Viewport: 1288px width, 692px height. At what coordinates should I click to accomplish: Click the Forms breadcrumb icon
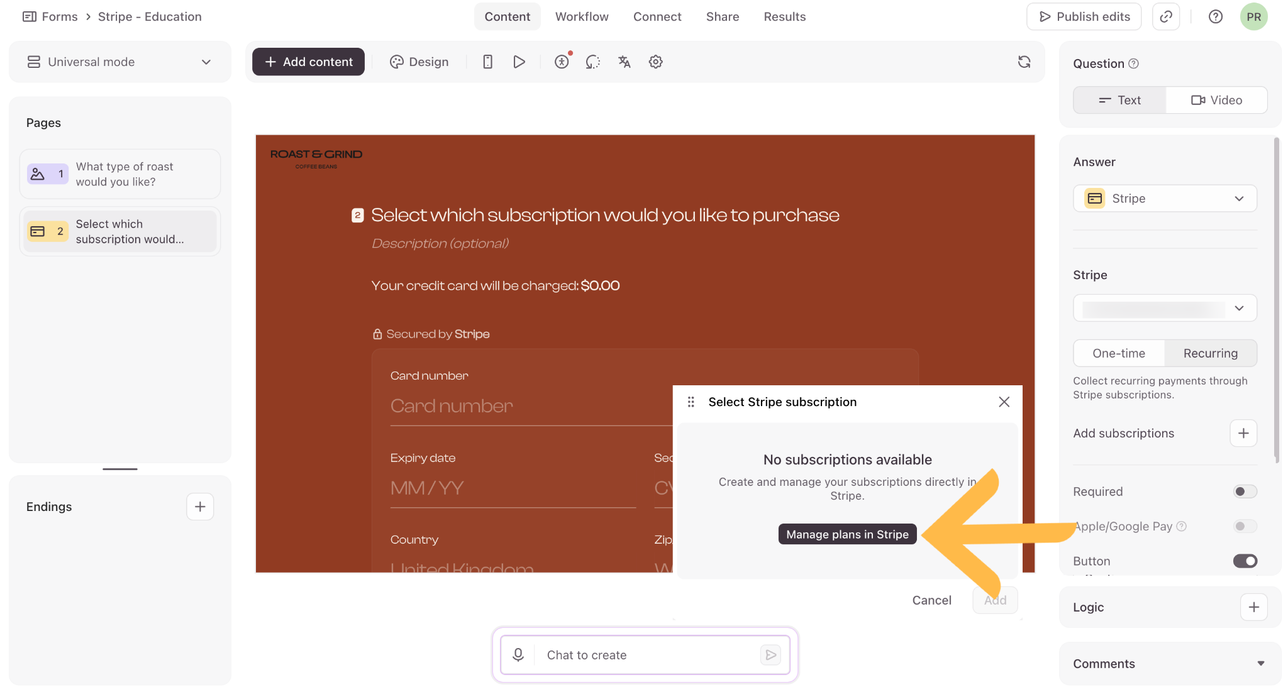[x=29, y=16]
